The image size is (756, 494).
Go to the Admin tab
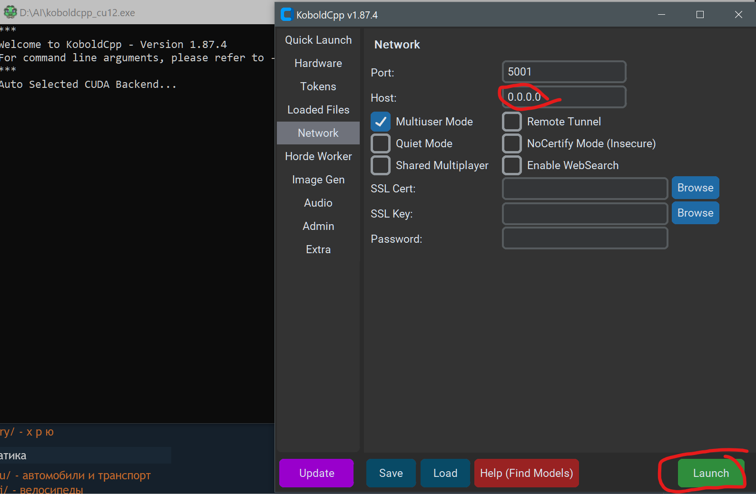318,226
